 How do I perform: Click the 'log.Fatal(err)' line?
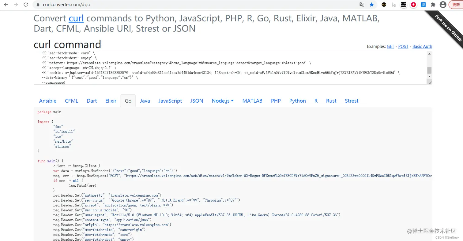pos(82,185)
